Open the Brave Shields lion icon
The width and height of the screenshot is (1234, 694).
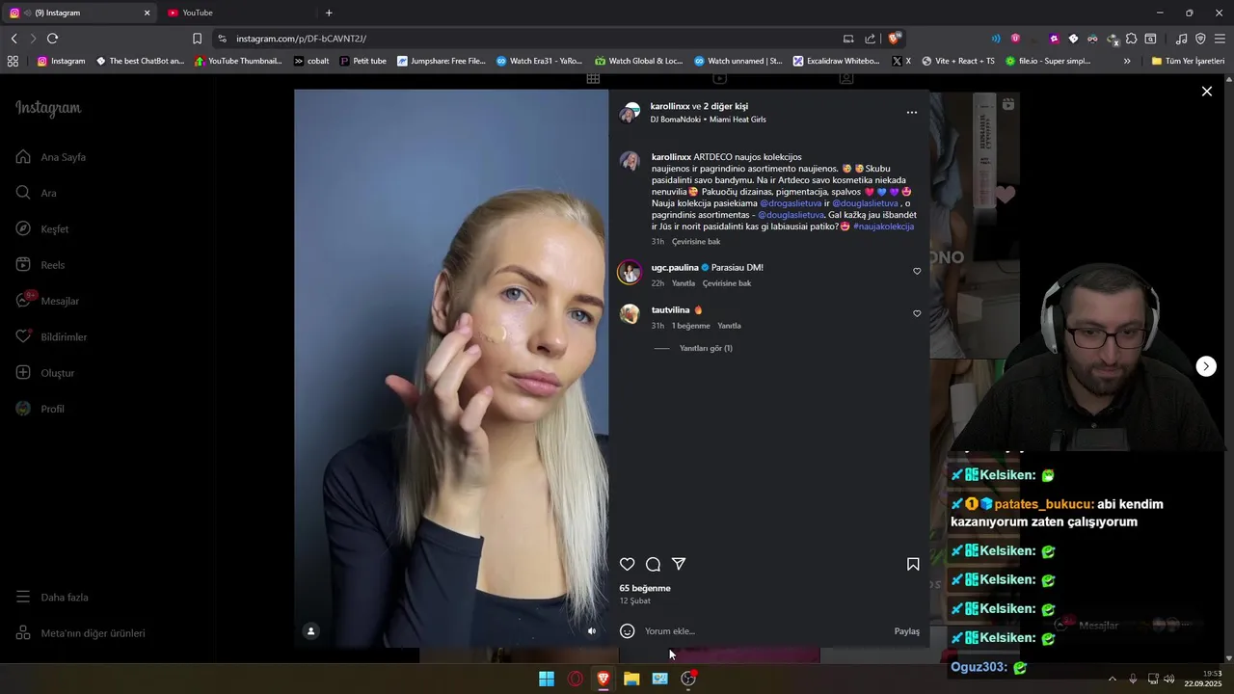895,39
